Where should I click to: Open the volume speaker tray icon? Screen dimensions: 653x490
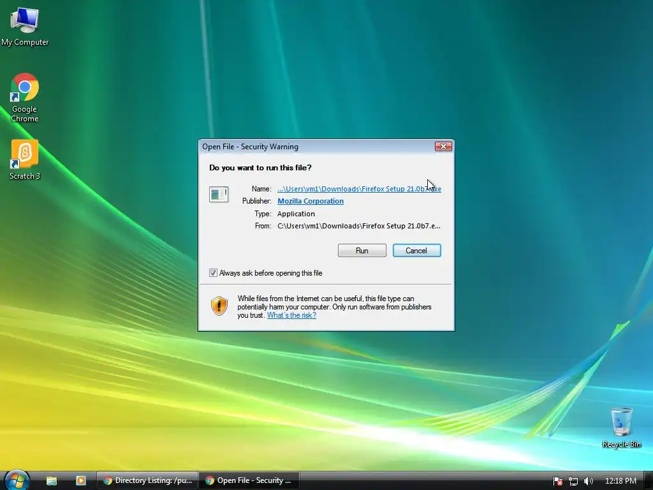pos(588,481)
